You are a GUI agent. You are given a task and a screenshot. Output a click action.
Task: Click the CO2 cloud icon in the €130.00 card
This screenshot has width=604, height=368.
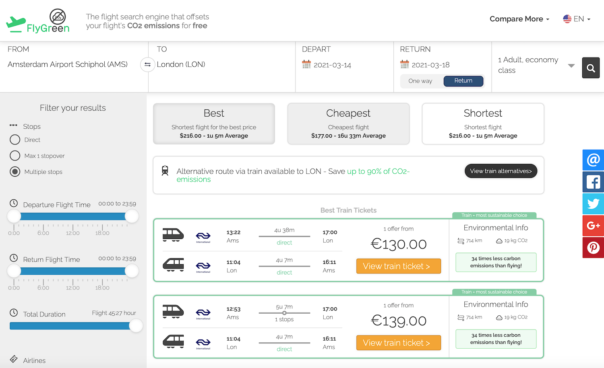499,241
